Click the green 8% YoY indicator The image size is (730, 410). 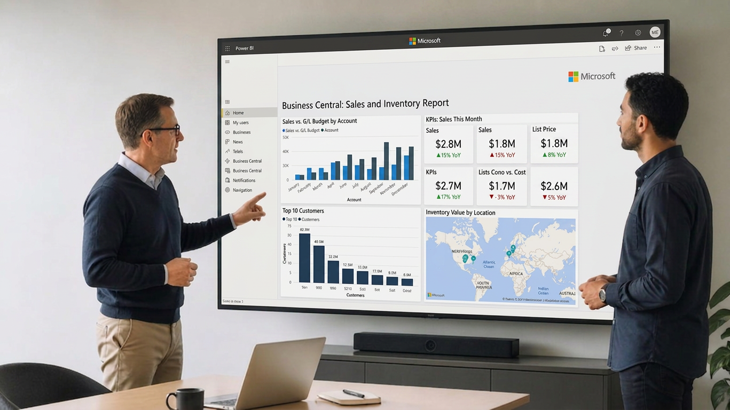pos(554,155)
